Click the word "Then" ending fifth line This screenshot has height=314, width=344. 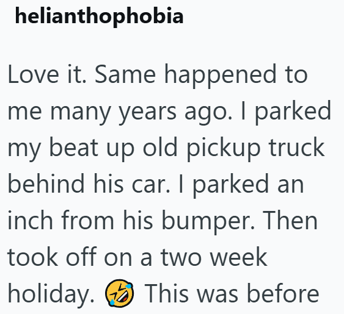290,220
